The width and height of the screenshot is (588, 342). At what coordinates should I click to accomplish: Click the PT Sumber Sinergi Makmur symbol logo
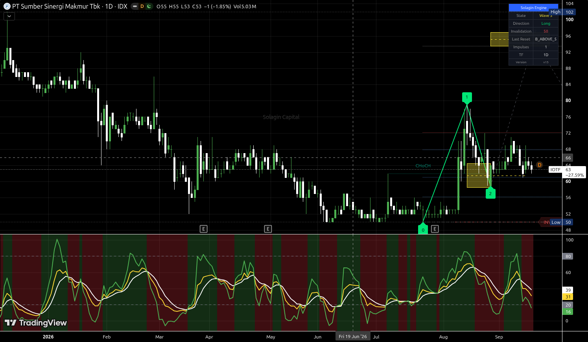(7, 6)
